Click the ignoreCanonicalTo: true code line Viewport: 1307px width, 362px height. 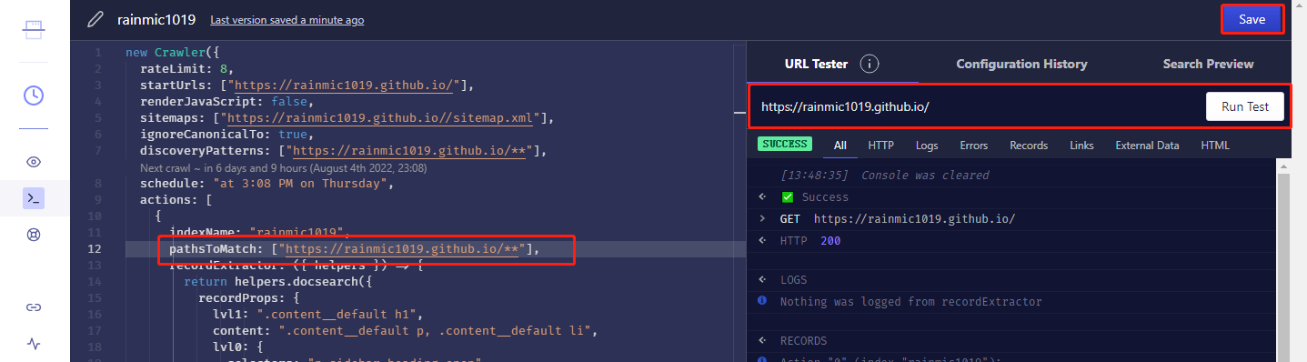click(x=226, y=135)
